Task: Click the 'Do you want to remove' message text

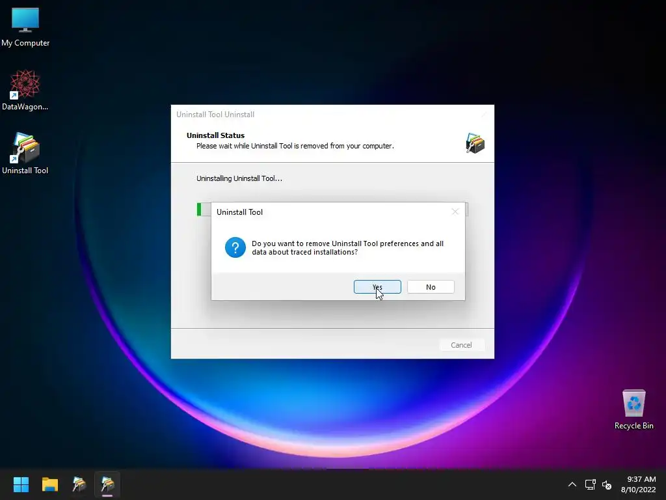Action: tap(347, 247)
